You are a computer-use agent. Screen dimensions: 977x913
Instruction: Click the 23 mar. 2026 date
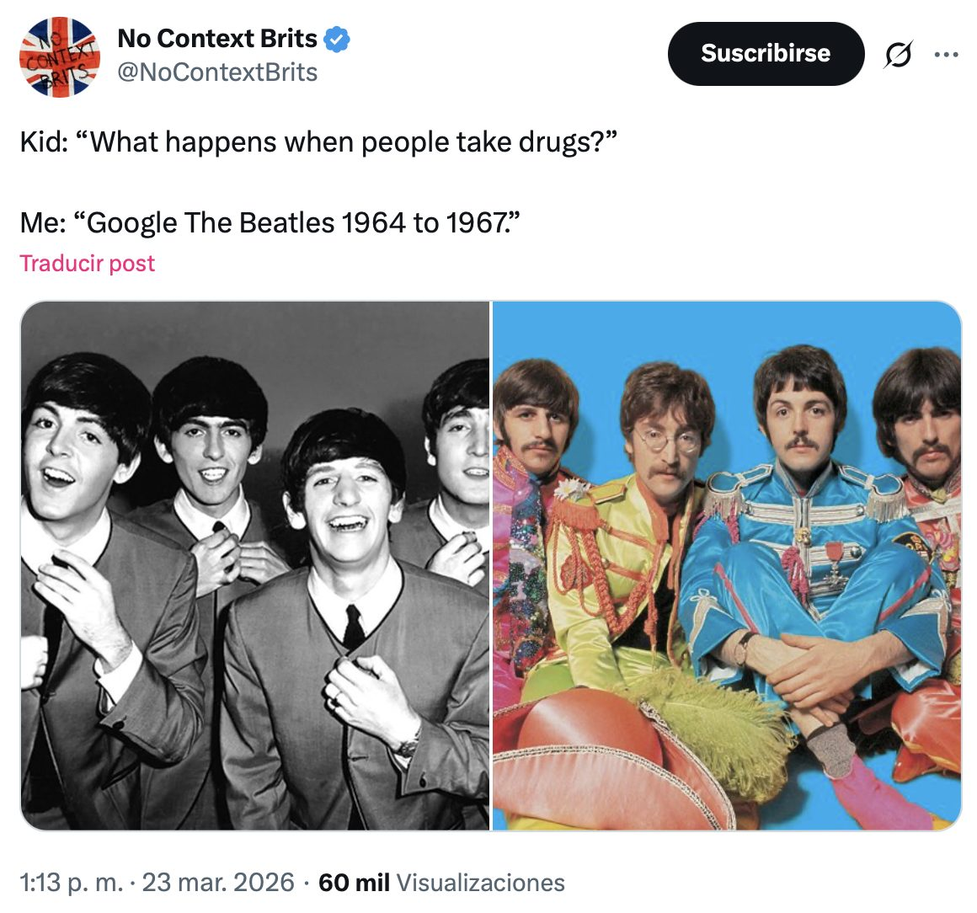click(x=218, y=883)
